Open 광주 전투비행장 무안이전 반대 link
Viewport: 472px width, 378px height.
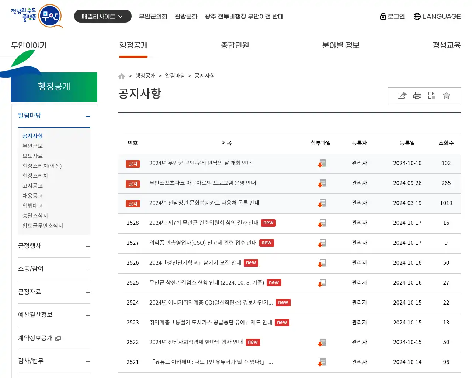click(x=244, y=16)
